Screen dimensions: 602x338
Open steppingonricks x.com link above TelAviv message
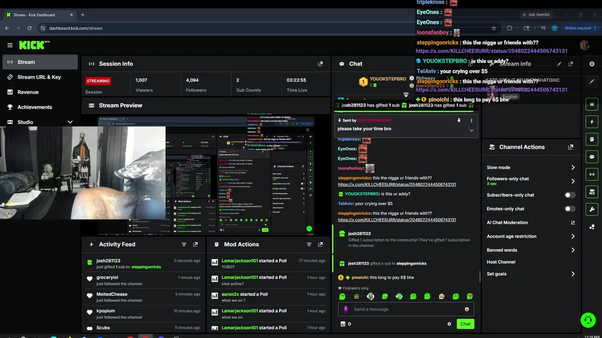[397, 184]
